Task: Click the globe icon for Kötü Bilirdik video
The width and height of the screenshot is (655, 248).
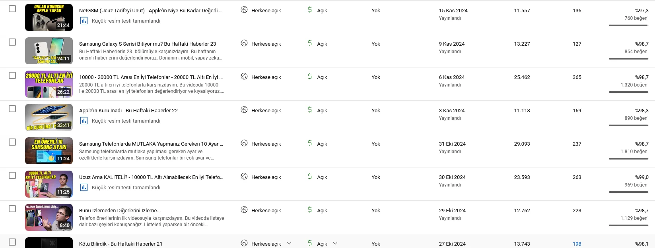Action: pos(244,243)
